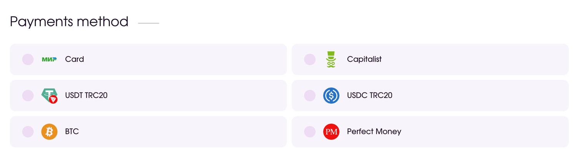Click the "Capitalist" label text
Screen dimensions: 577x160
[x=364, y=59]
